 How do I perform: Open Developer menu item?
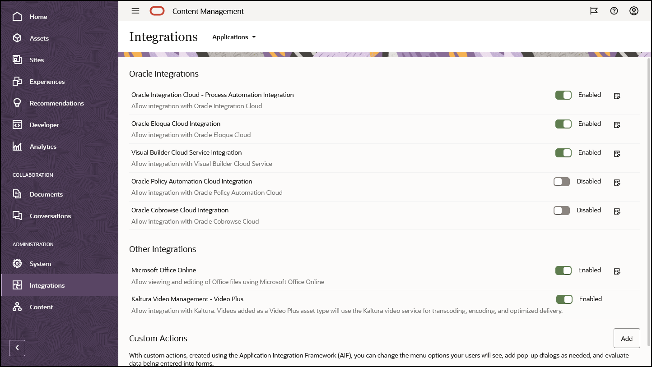coord(59,125)
